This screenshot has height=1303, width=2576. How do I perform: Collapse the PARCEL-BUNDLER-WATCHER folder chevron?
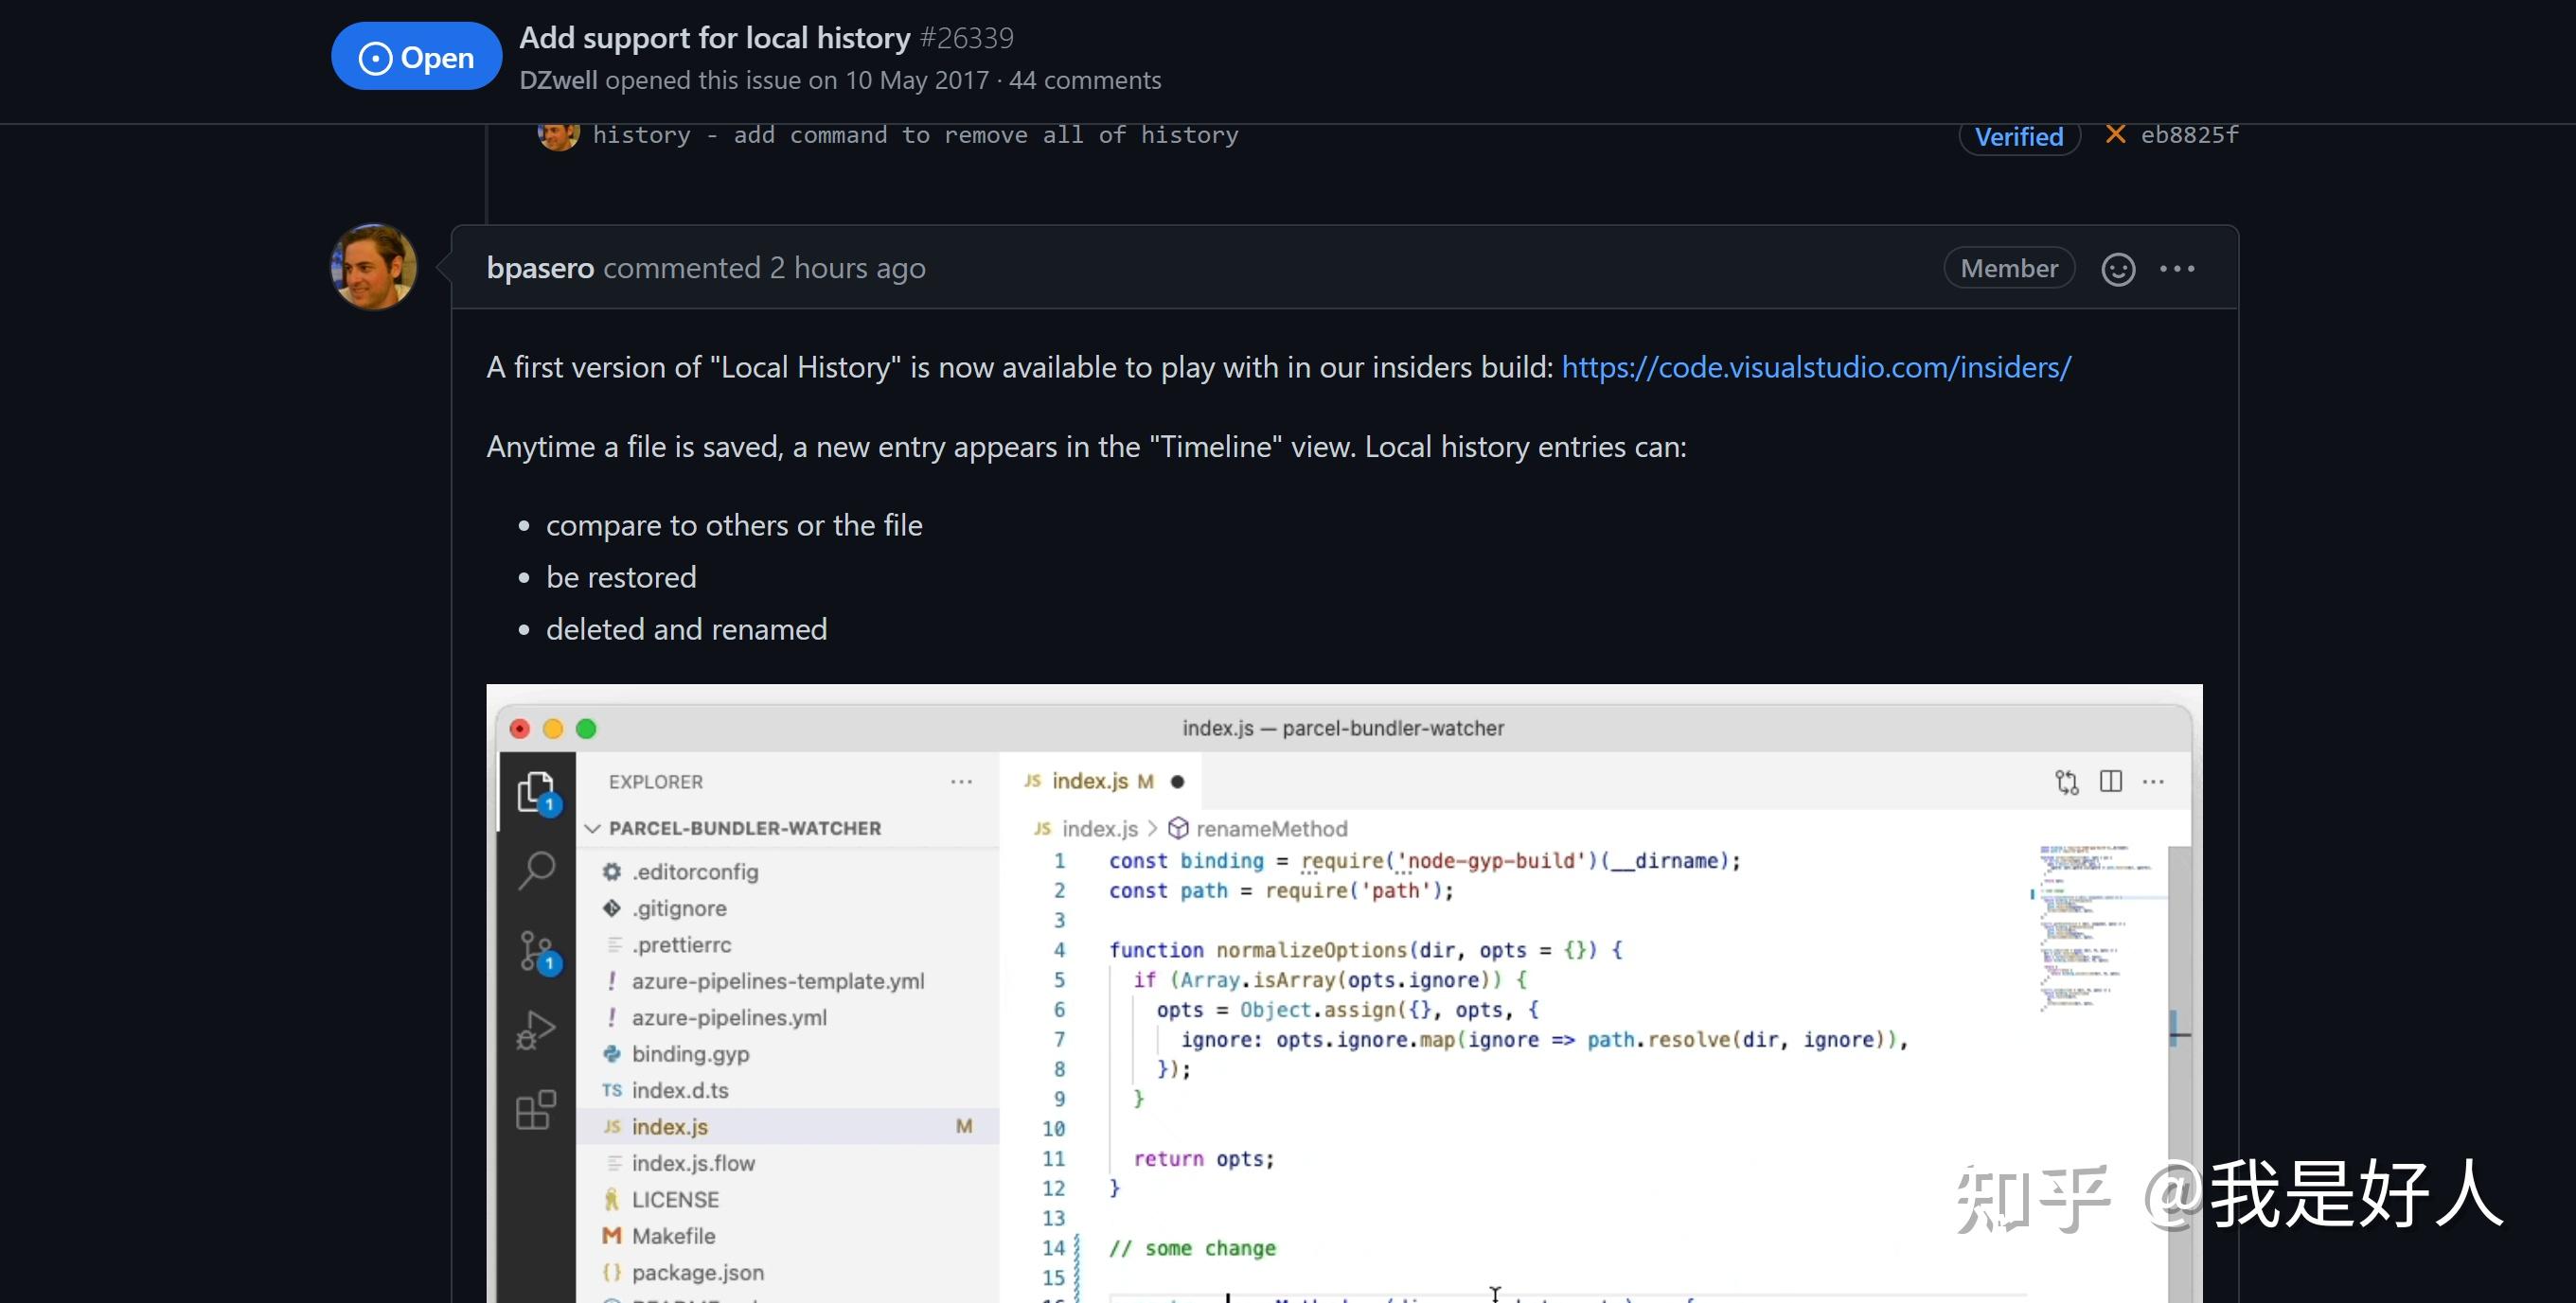tap(592, 827)
